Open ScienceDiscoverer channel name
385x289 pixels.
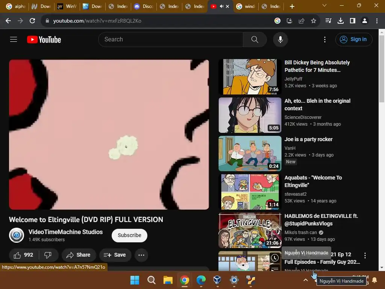[x=303, y=117]
